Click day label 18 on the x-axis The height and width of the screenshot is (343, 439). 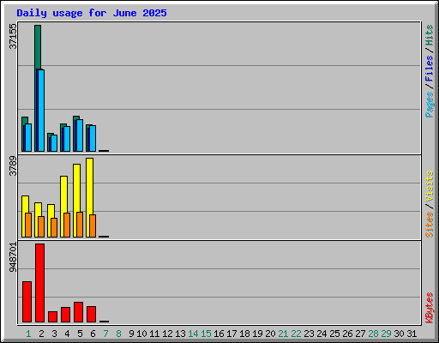pyautogui.click(x=244, y=334)
